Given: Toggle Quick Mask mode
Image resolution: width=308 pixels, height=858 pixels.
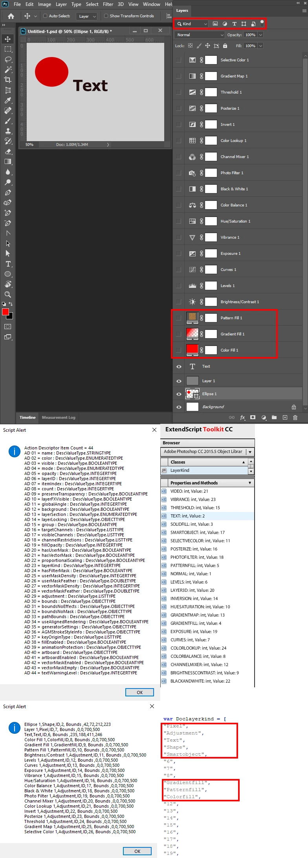Looking at the screenshot, I should 8,327.
